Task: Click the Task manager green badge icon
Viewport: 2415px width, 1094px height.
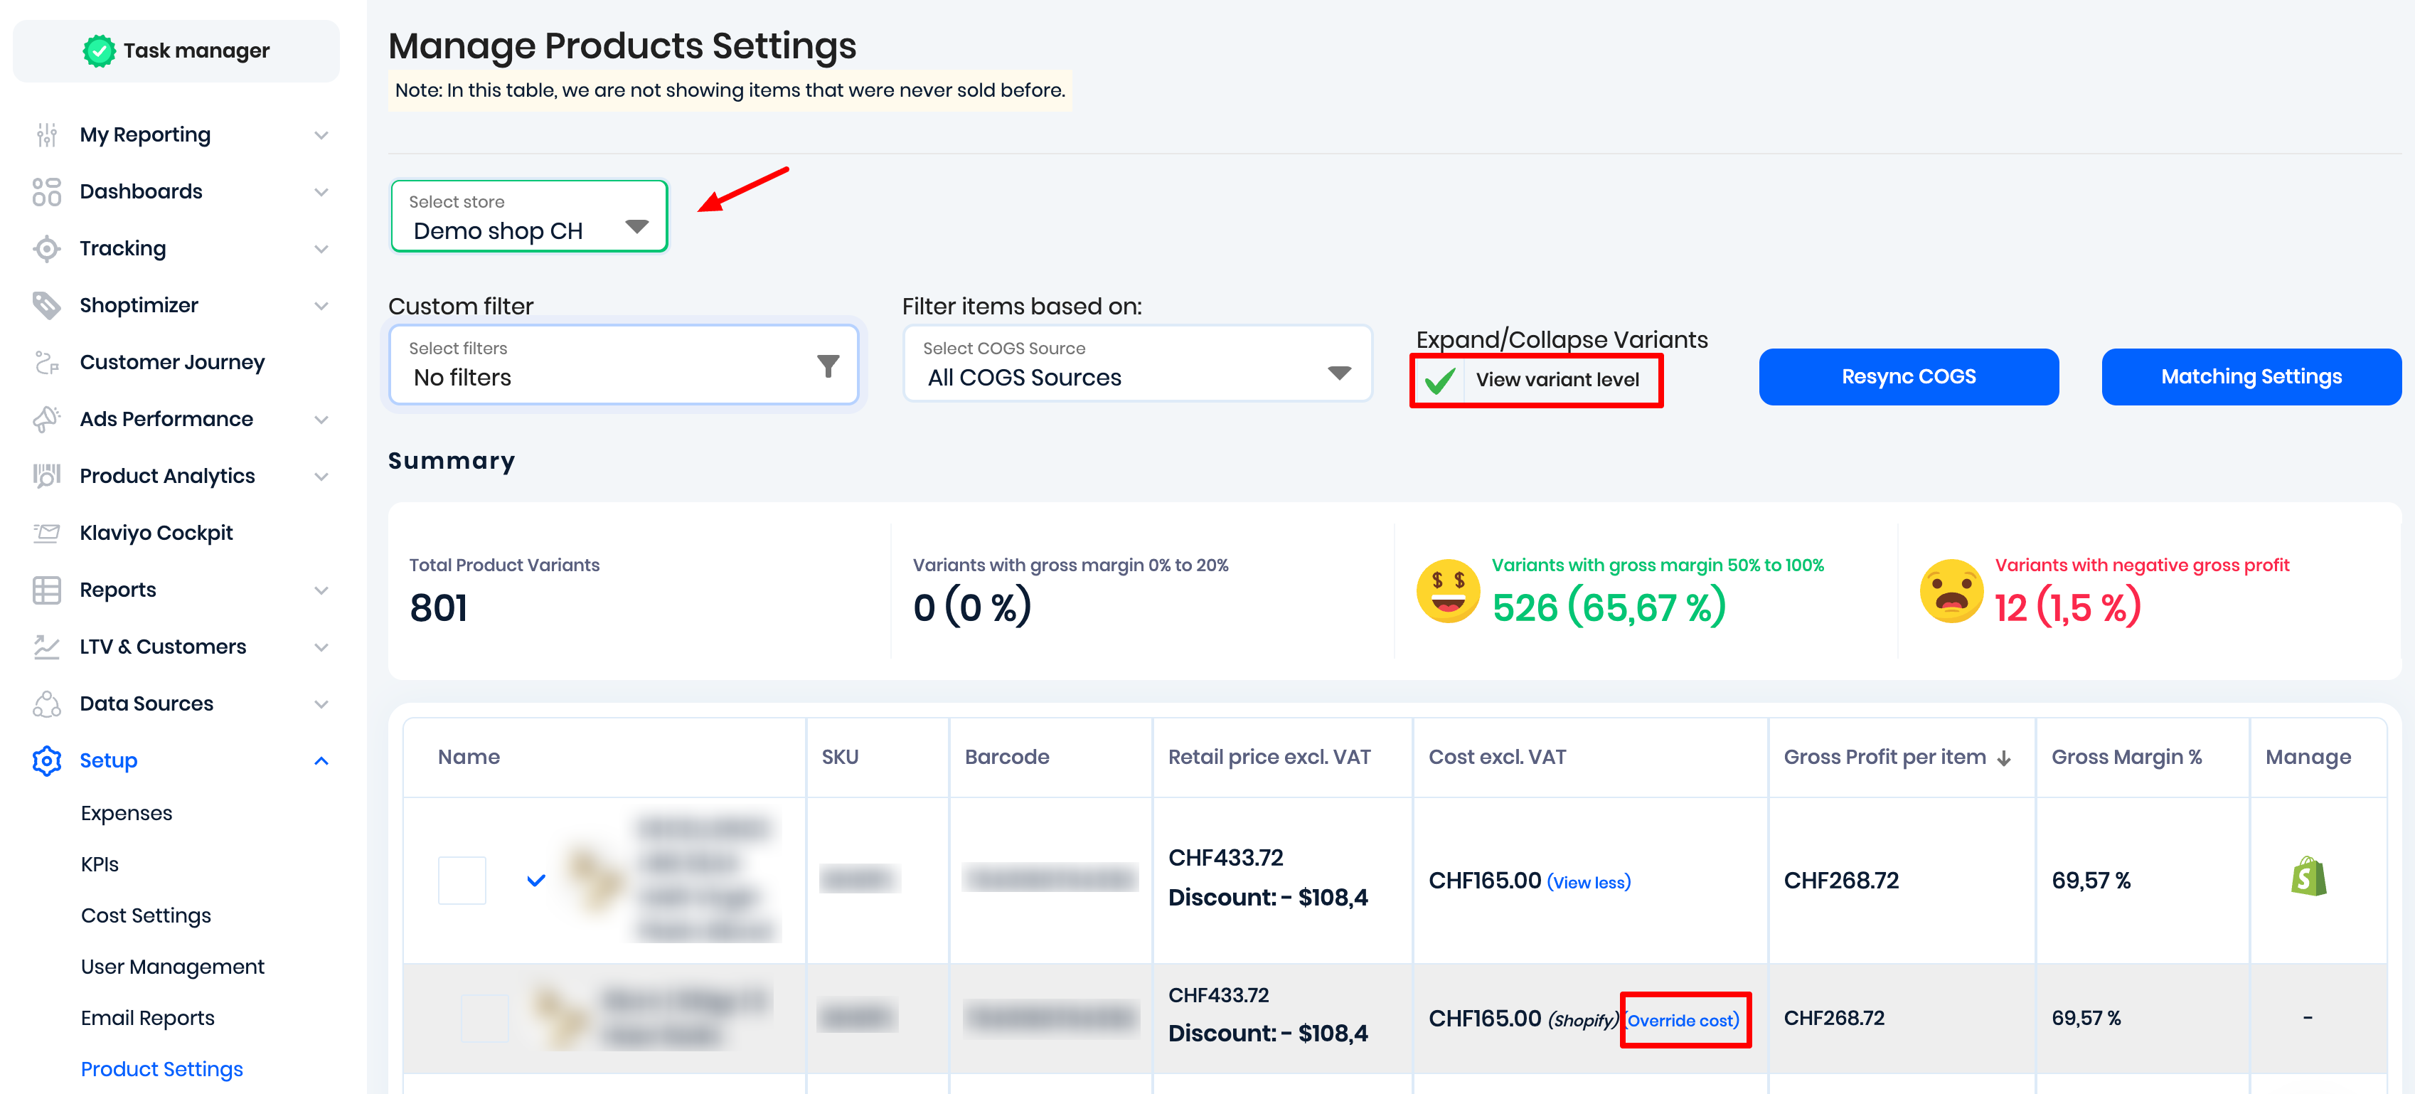Action: [98, 51]
